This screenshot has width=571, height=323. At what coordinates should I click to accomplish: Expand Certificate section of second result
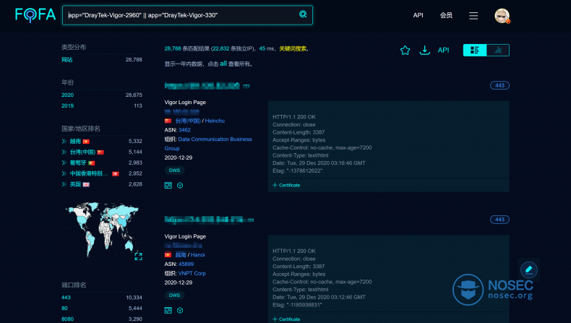click(286, 319)
